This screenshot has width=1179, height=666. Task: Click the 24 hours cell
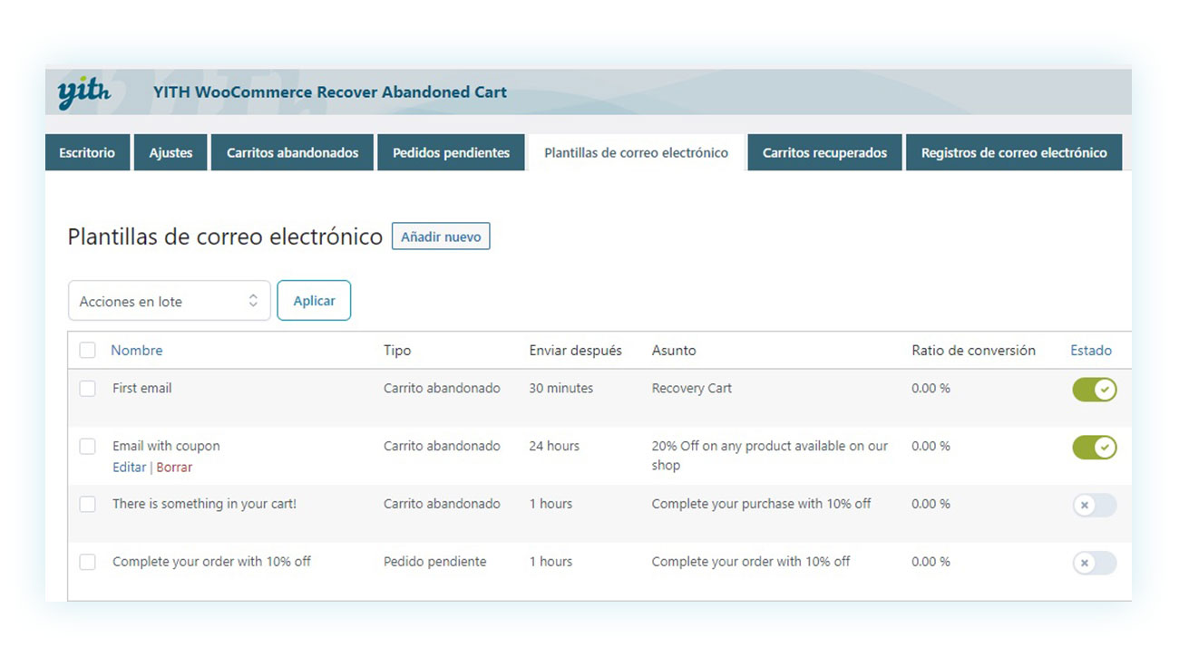coord(554,446)
